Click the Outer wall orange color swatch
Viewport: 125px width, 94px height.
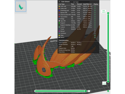59,8
